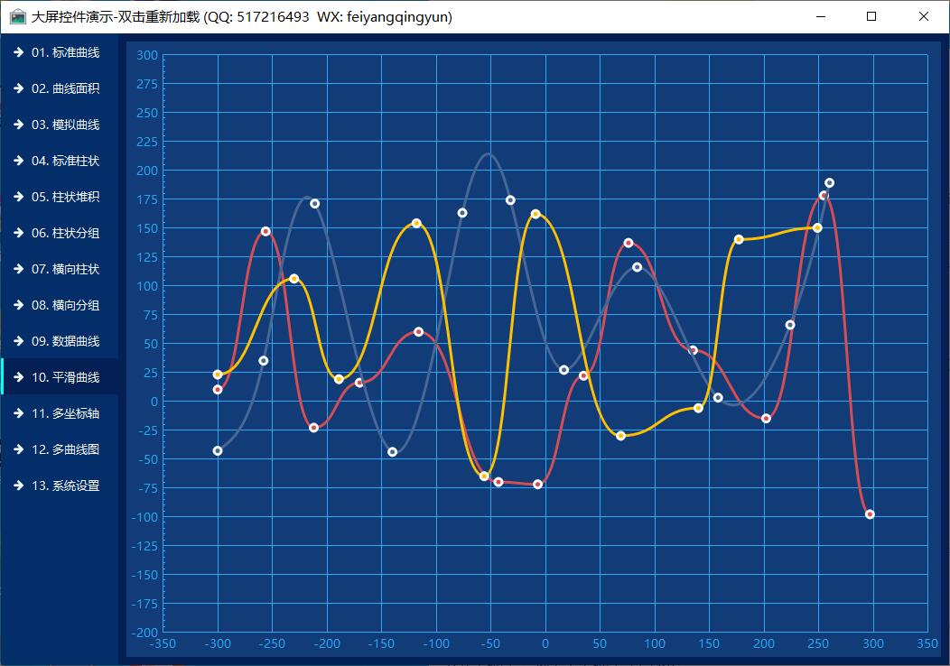Click the arrow icon next to 03. 模拟曲线
The width and height of the screenshot is (950, 666).
[18, 125]
